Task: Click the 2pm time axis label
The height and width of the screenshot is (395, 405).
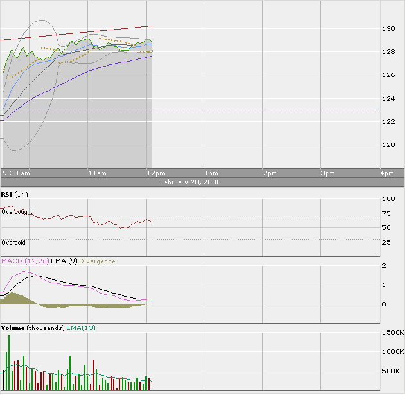Action: pyautogui.click(x=270, y=173)
